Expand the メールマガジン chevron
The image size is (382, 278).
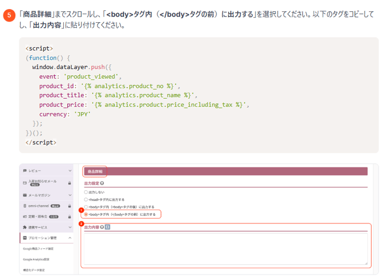70,194
